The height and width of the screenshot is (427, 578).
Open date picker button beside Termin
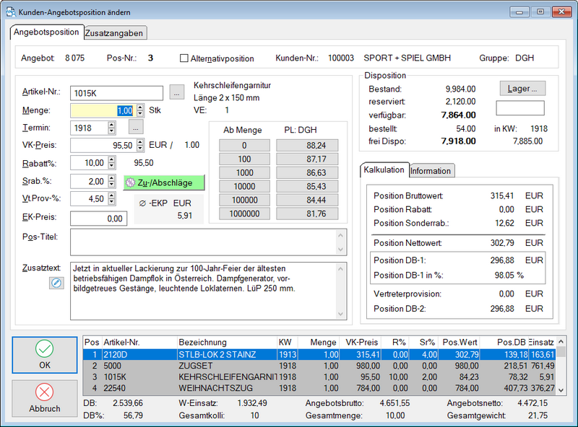tap(137, 128)
